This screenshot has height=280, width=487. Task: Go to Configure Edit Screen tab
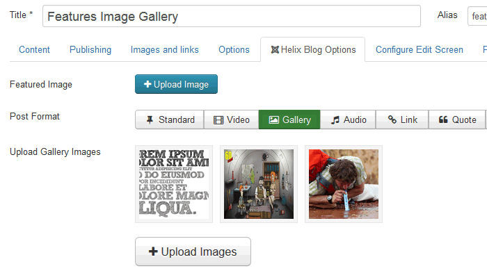pos(420,50)
